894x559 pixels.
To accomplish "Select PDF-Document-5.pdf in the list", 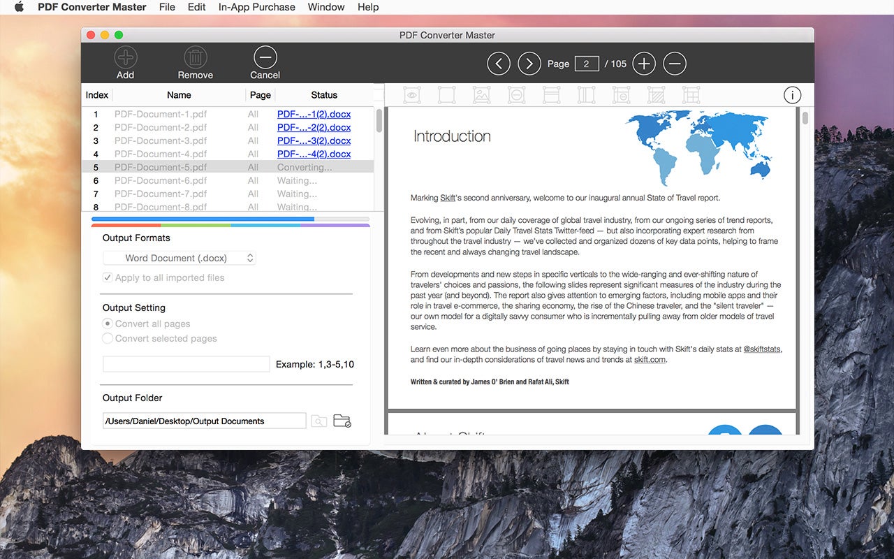I will pyautogui.click(x=161, y=167).
